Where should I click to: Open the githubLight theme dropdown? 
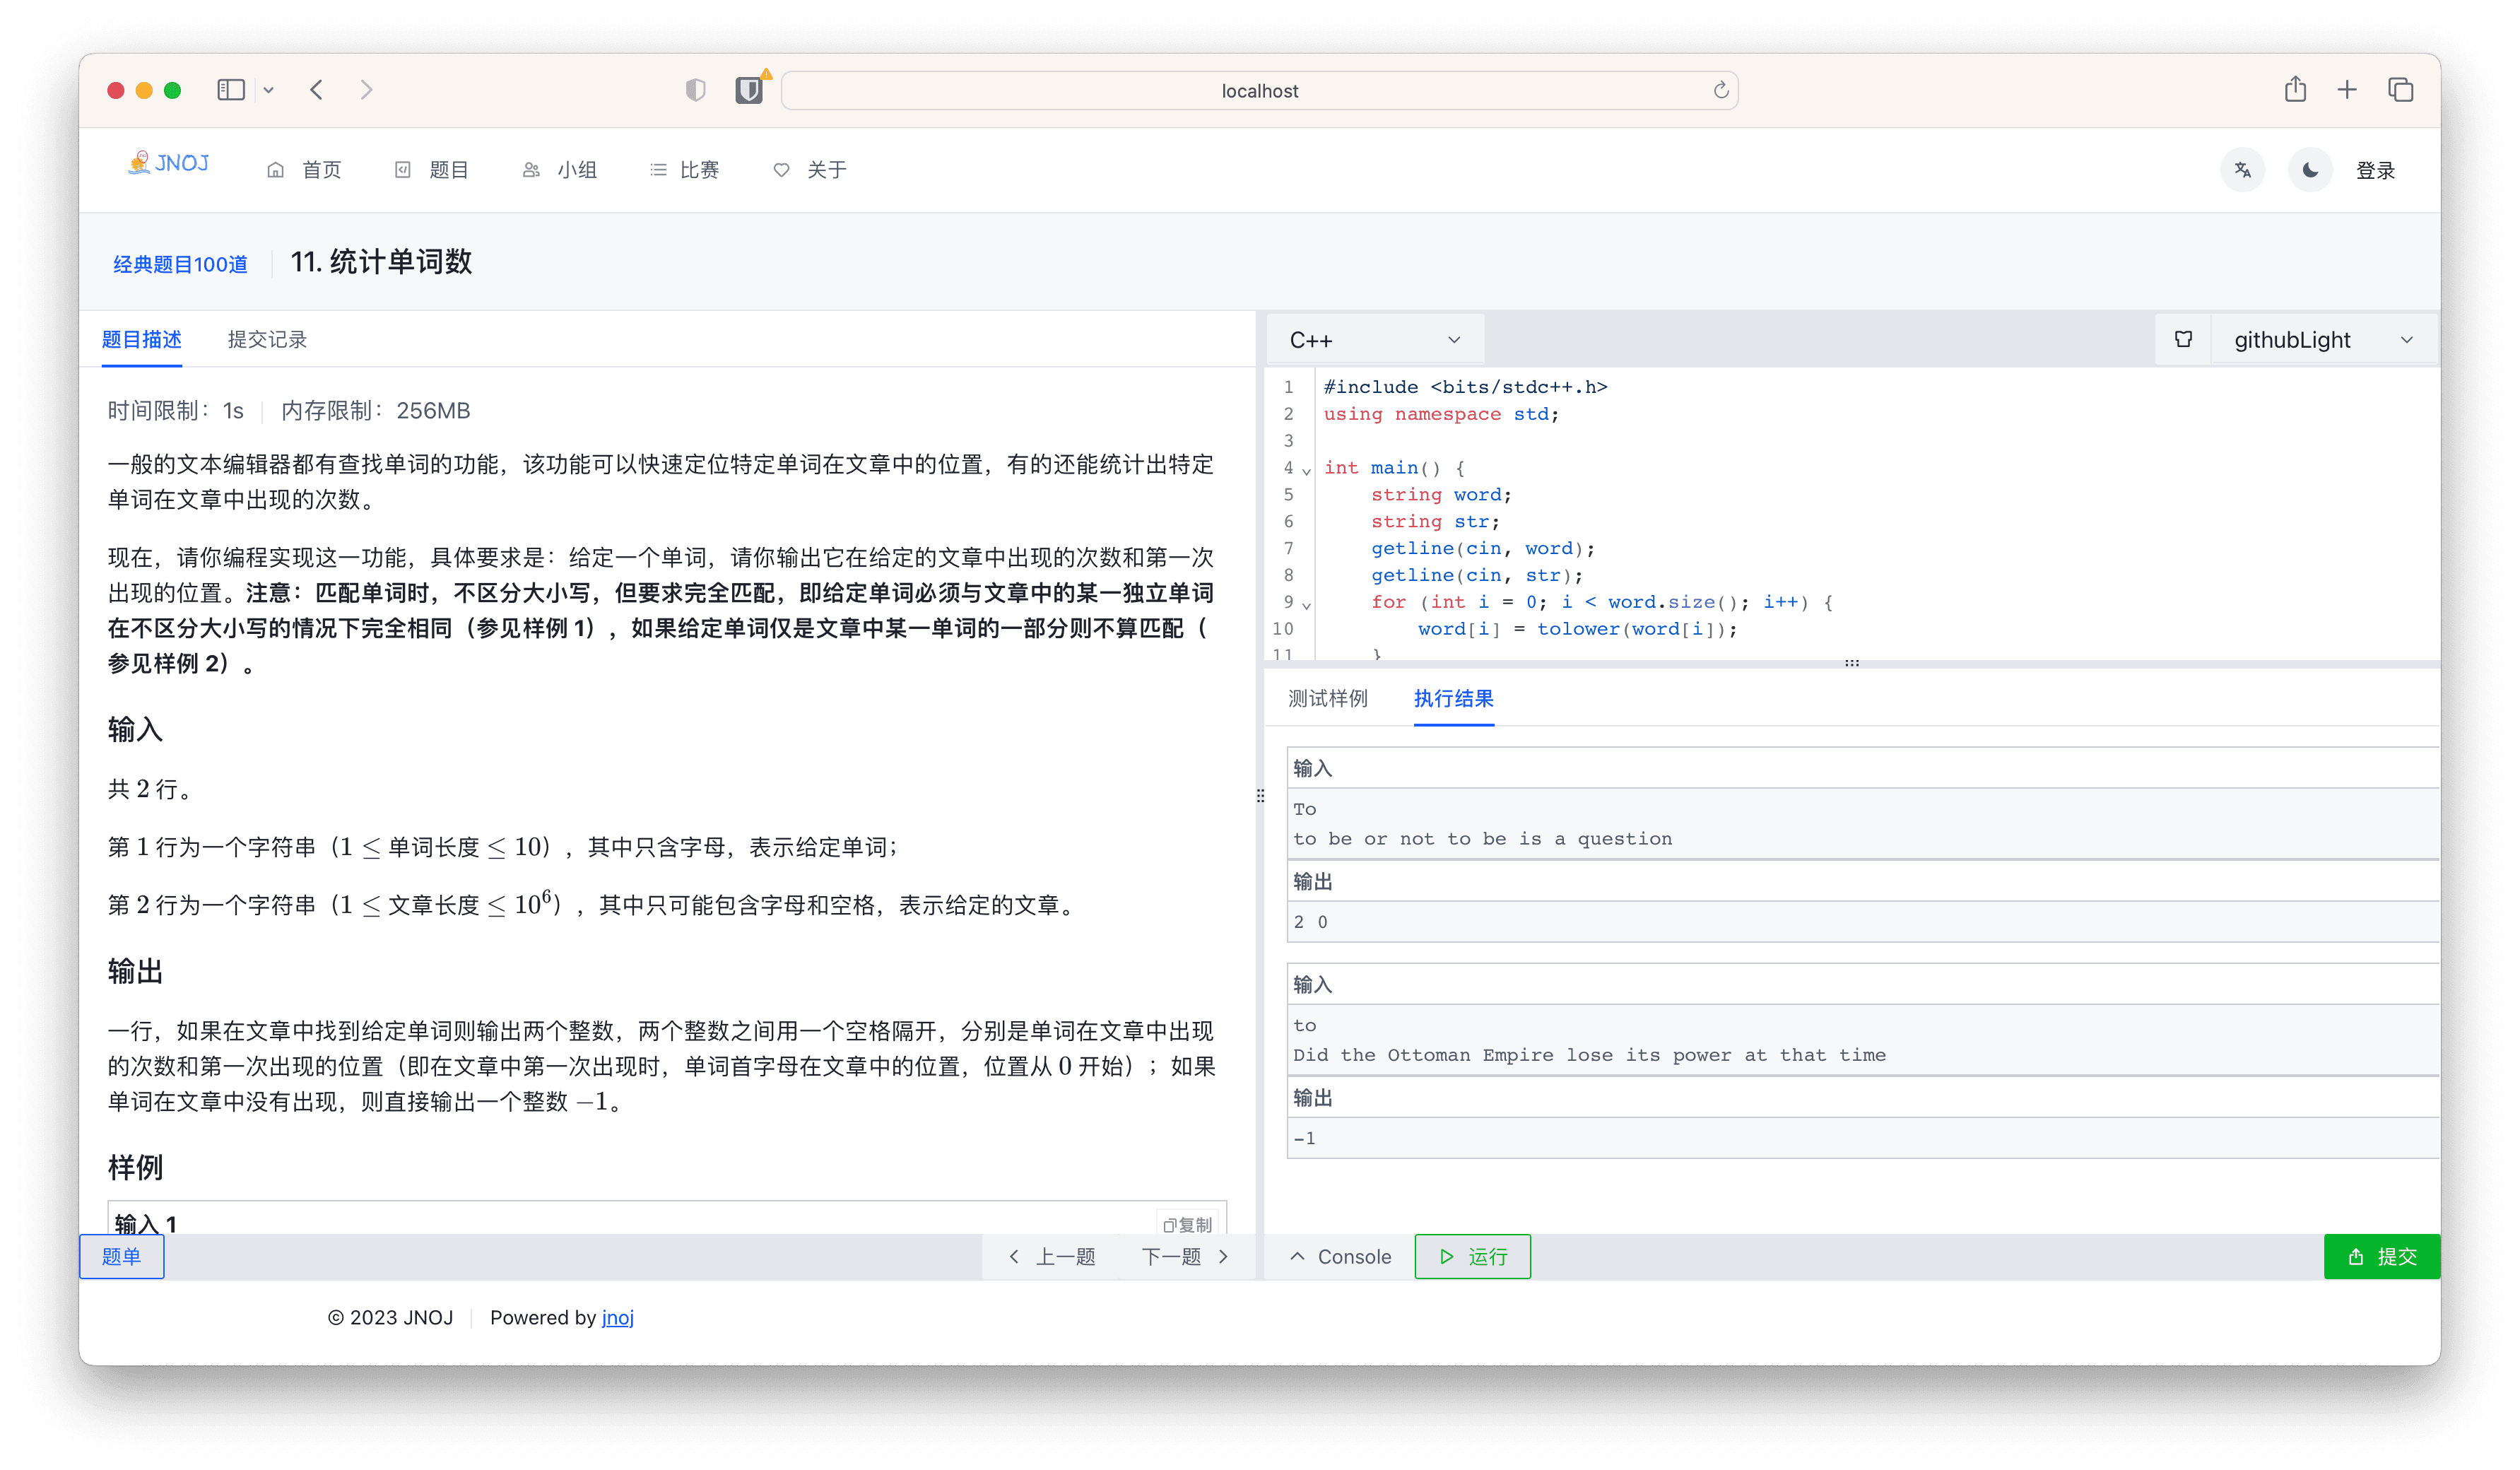coord(2323,340)
